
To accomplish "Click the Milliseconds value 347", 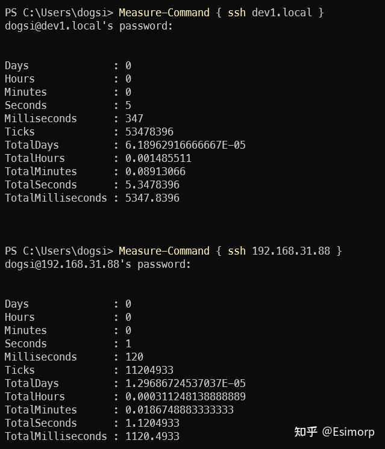I will (134, 119).
